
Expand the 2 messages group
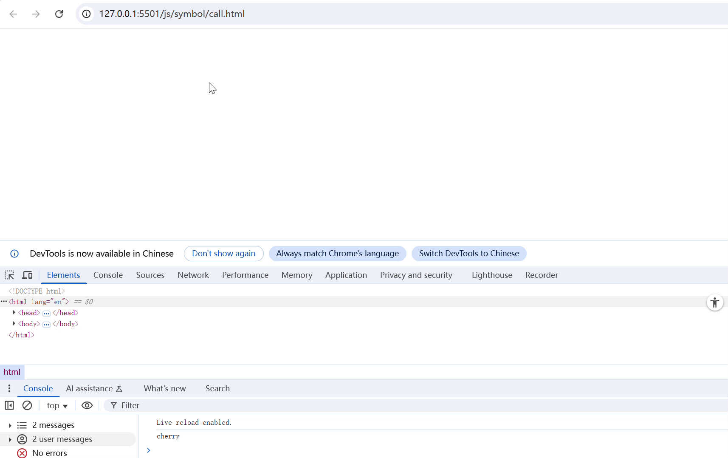point(10,425)
